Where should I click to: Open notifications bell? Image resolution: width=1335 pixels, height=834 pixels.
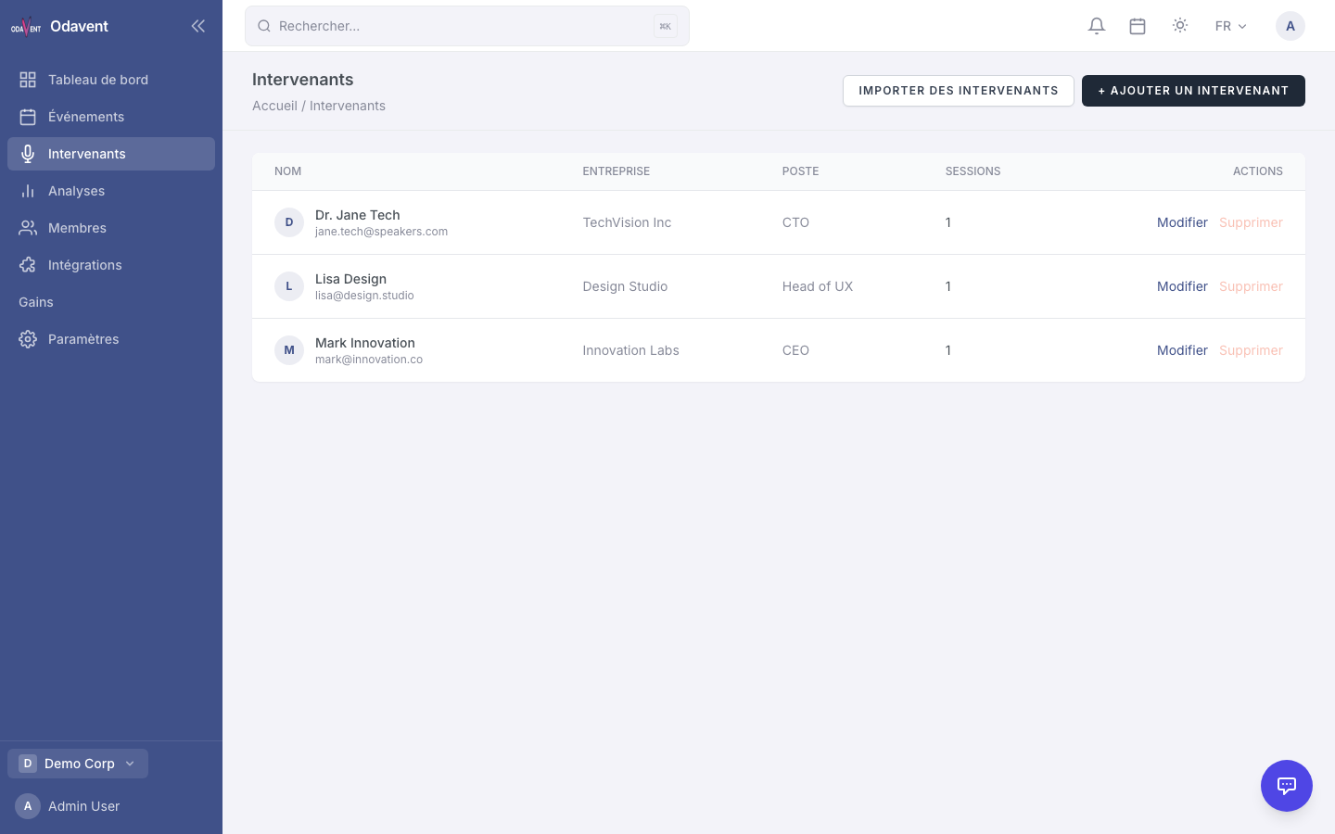tap(1097, 26)
